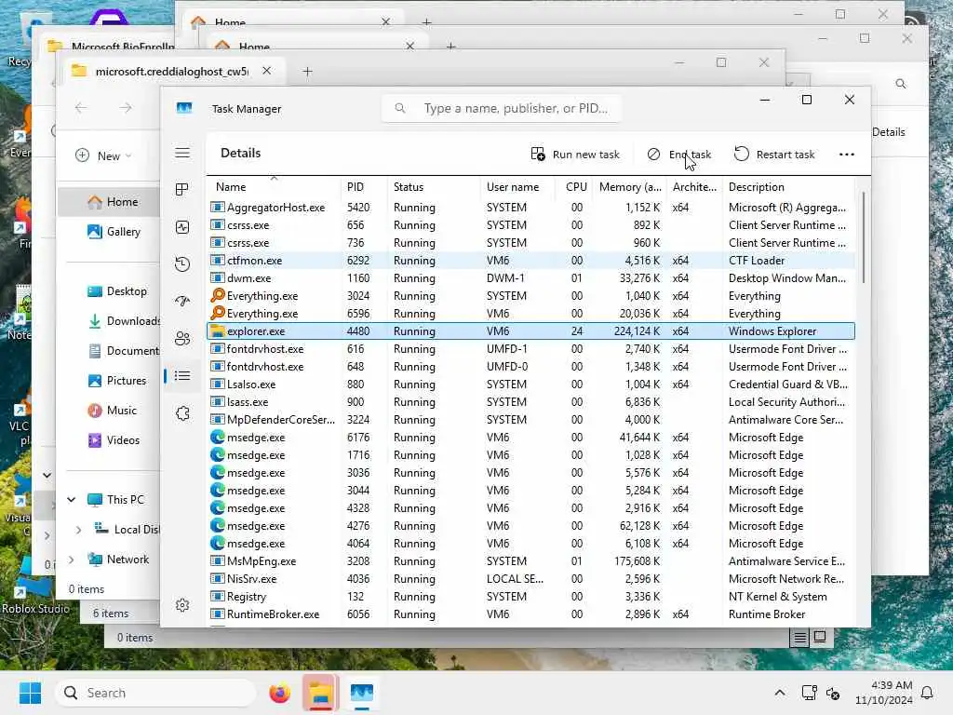Open Gallery in File Explorer sidebar
This screenshot has height=715, width=953.
tap(113, 232)
